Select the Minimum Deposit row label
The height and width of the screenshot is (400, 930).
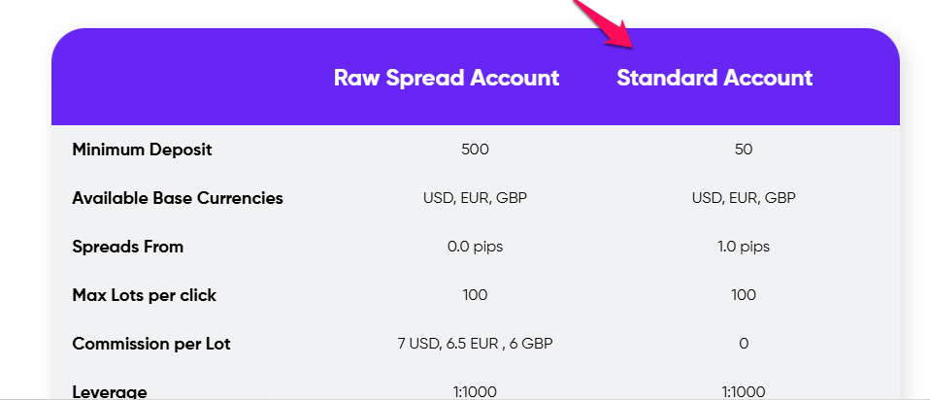[142, 150]
